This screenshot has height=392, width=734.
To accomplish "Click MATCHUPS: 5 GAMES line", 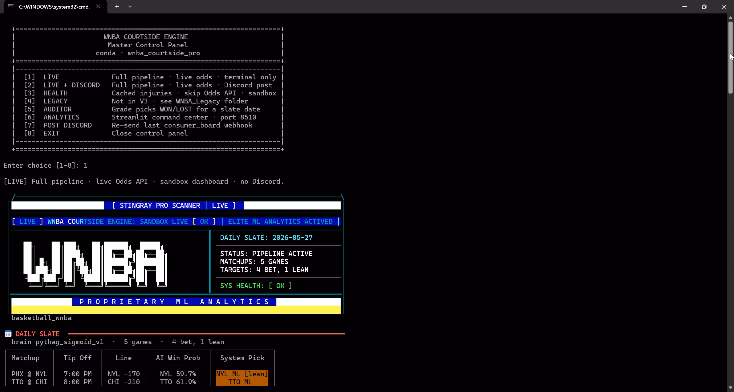I will (254, 262).
